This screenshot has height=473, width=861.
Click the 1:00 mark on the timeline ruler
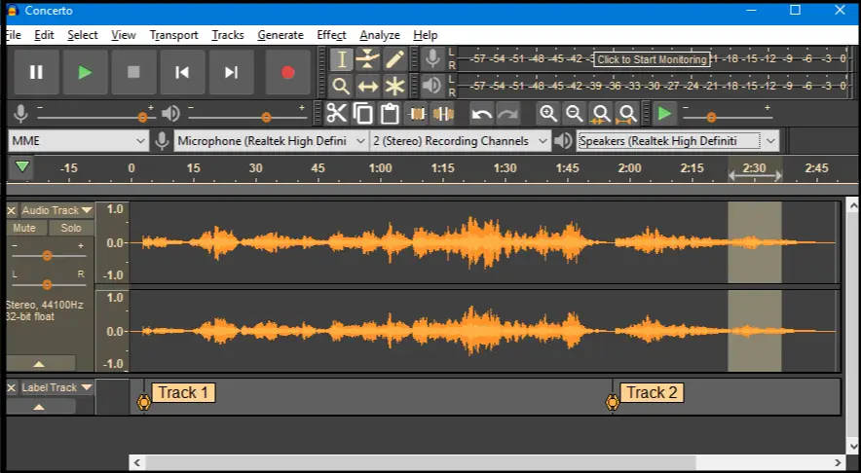point(380,168)
